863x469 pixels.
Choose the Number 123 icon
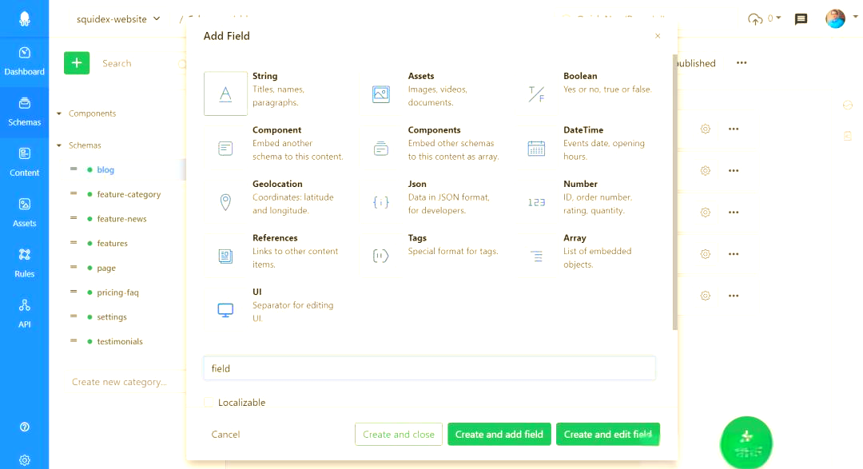tap(536, 203)
